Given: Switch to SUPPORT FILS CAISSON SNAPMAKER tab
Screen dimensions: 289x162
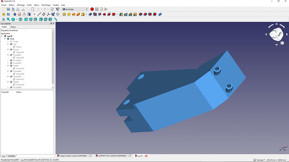Looking at the screenshot, I should (113, 156).
